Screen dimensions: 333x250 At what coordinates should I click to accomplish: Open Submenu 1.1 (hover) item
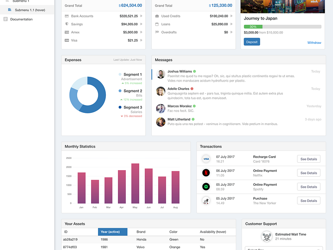tap(27, 10)
